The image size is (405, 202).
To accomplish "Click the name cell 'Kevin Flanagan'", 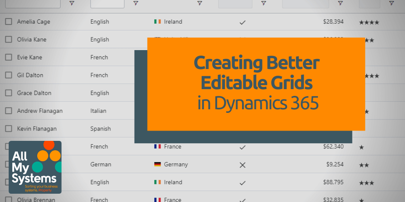I will (37, 129).
